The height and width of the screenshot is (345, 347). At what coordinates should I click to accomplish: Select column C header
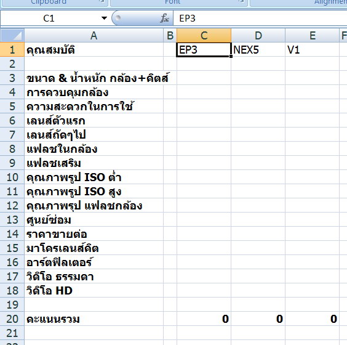(204, 36)
